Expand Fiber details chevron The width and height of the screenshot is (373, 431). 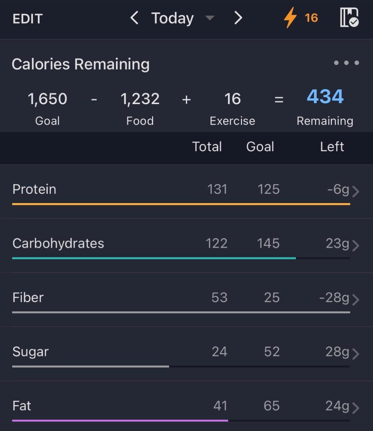pyautogui.click(x=356, y=299)
